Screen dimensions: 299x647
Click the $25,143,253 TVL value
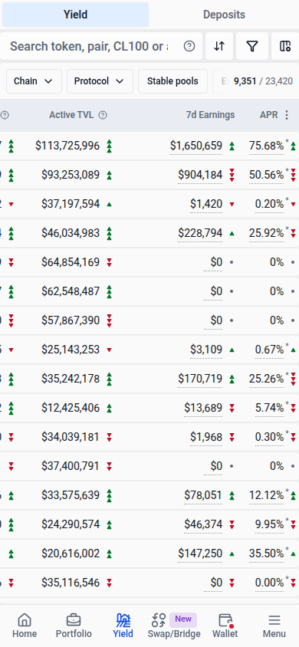[x=71, y=350]
